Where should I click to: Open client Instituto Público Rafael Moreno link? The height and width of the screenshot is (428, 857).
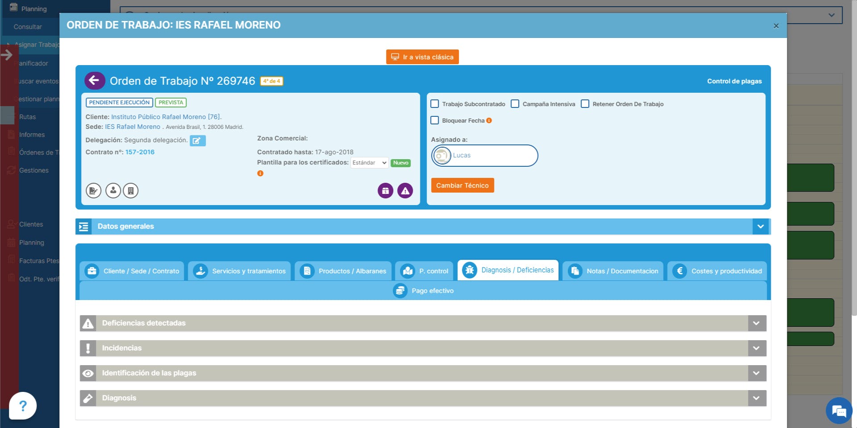[x=166, y=117]
